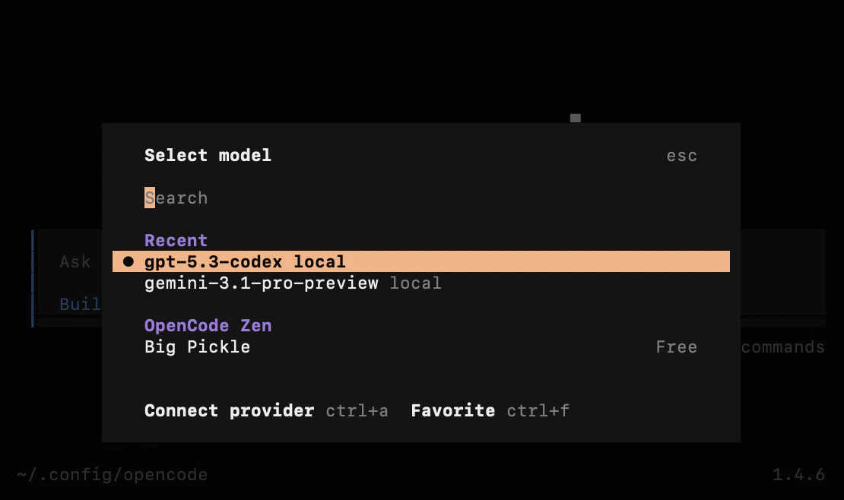The height and width of the screenshot is (500, 844).
Task: Click the esc label in the dialog header
Action: coord(681,155)
